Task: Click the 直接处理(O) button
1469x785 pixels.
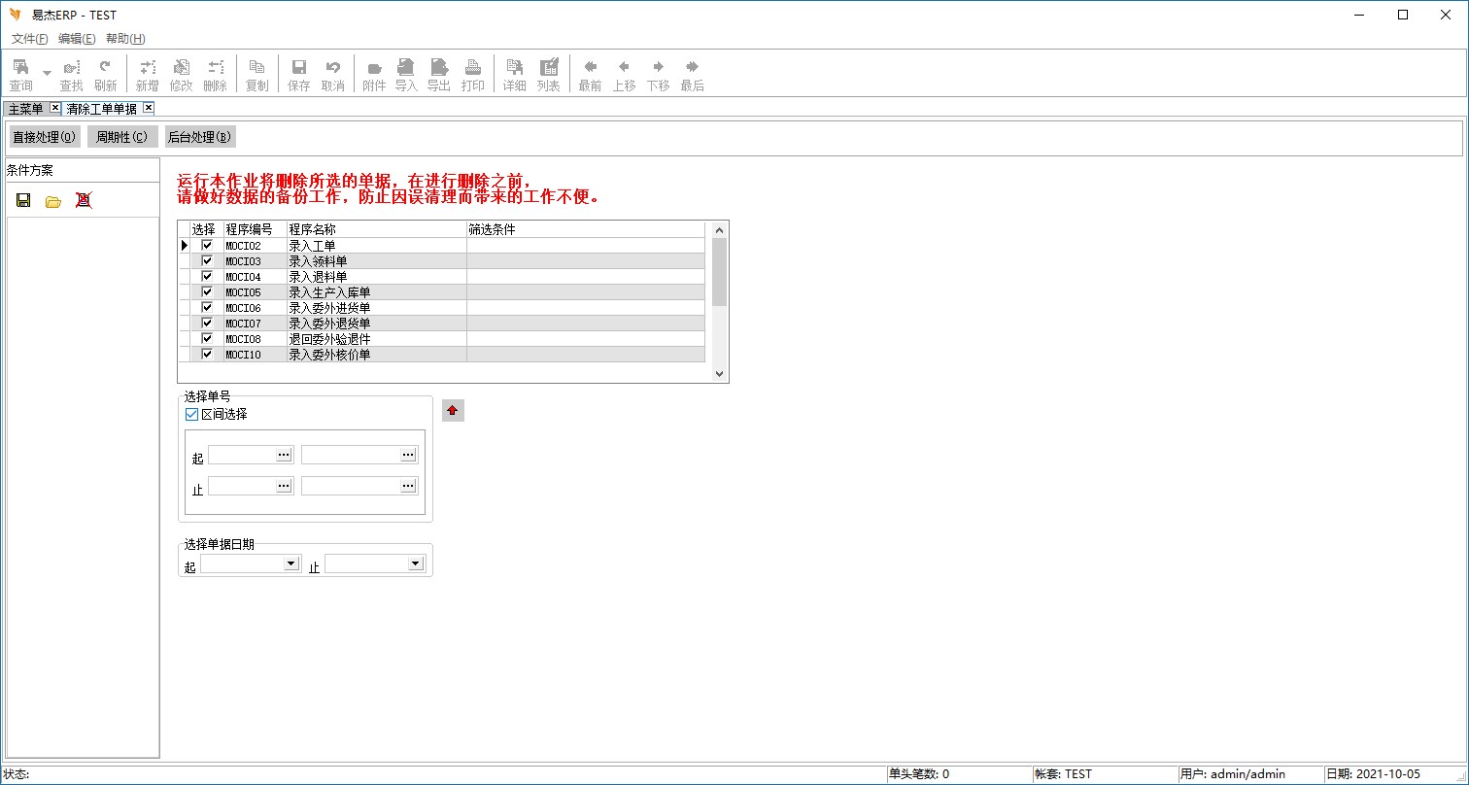Action: [x=44, y=137]
